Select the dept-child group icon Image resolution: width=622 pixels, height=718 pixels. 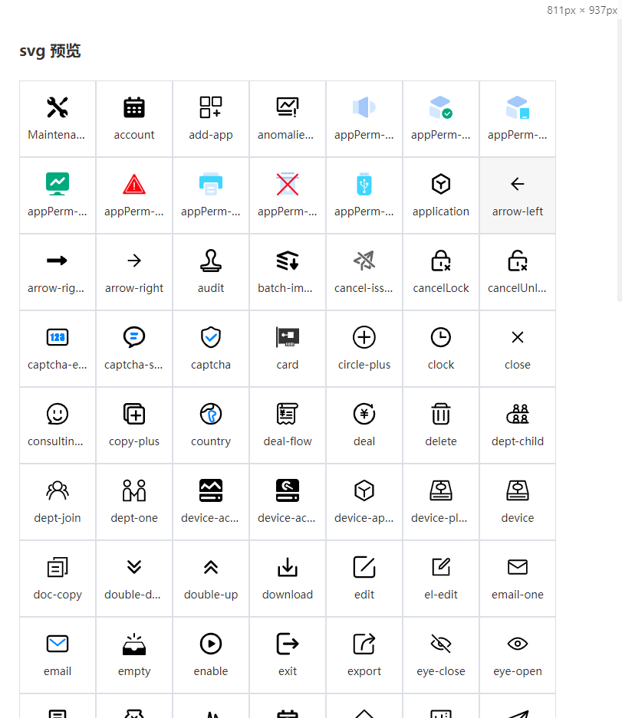tap(518, 414)
